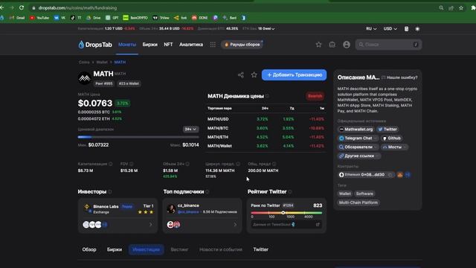This screenshot has height=268, width=476.
Task: Click the Multi-Chain Platform tag
Action: point(358,202)
